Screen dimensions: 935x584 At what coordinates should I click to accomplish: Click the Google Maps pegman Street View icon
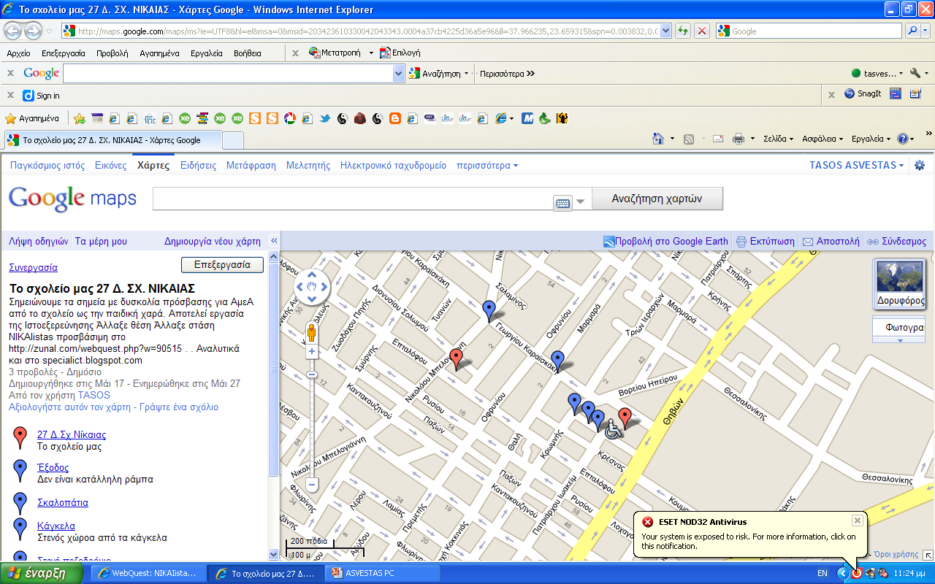tap(312, 334)
